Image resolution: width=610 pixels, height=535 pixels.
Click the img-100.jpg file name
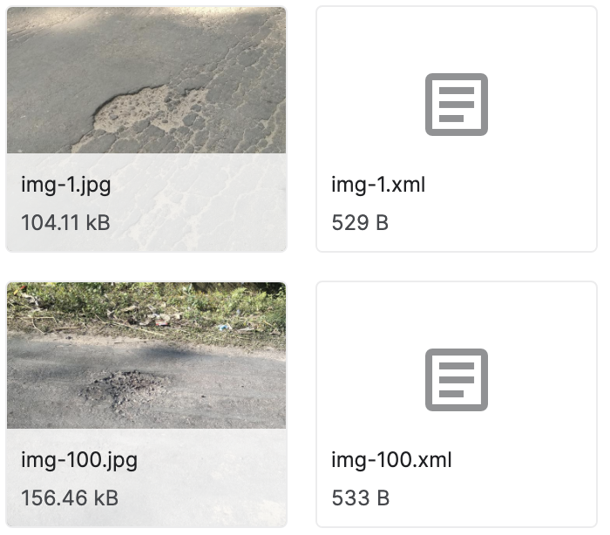click(79, 460)
